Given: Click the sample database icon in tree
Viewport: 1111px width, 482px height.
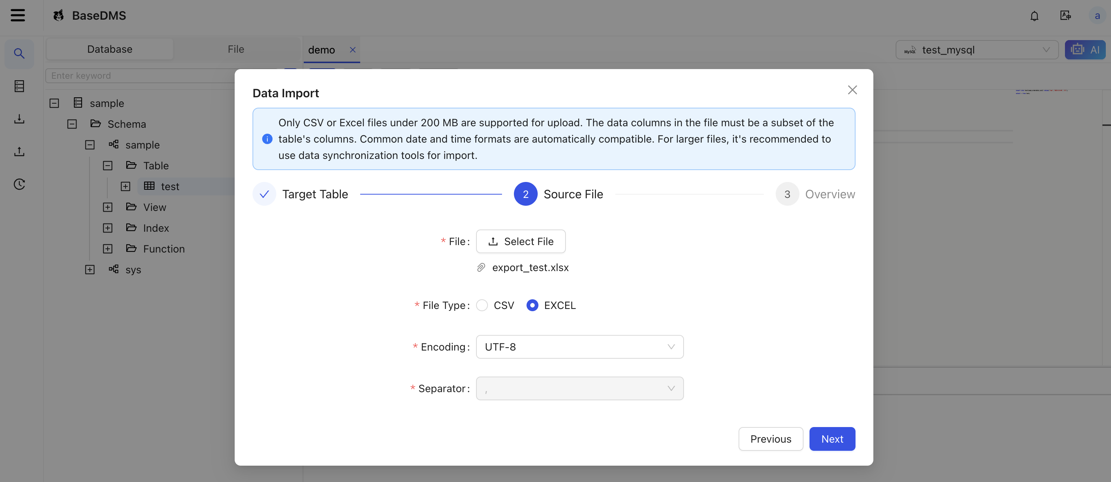Looking at the screenshot, I should click(x=78, y=102).
